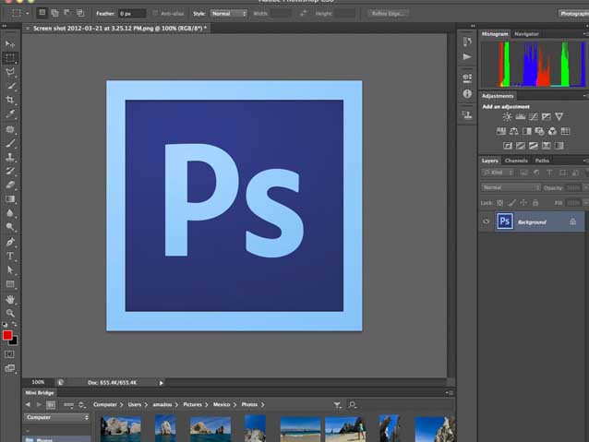Select the Type tool

pyautogui.click(x=10, y=257)
